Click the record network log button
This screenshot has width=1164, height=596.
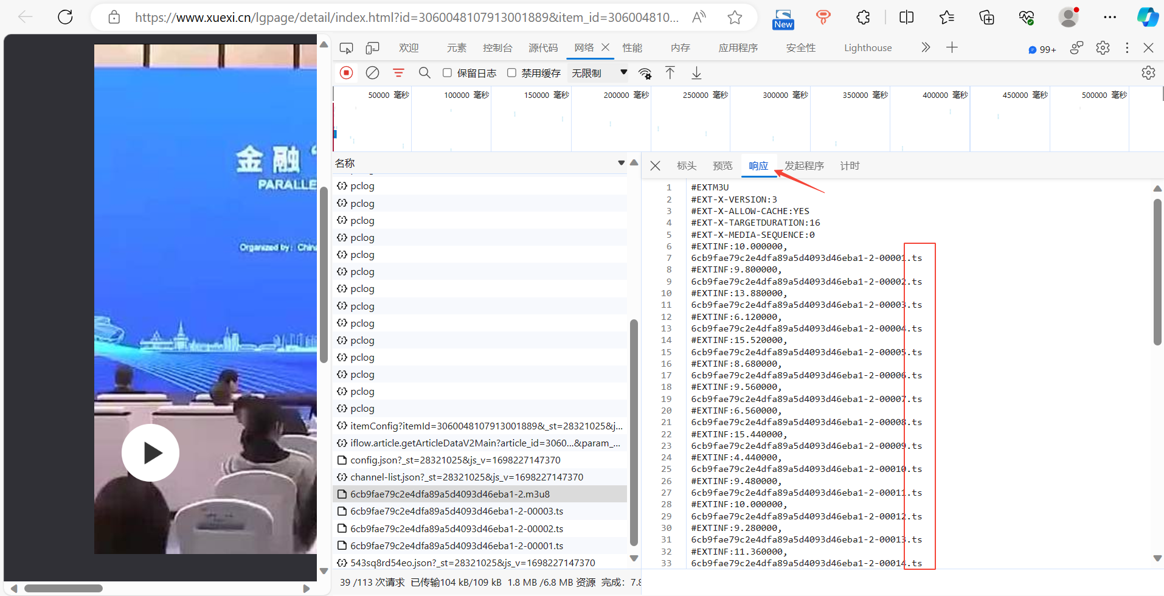coord(346,73)
